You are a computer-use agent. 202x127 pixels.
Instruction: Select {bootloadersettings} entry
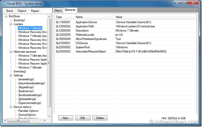click(x=30, y=95)
